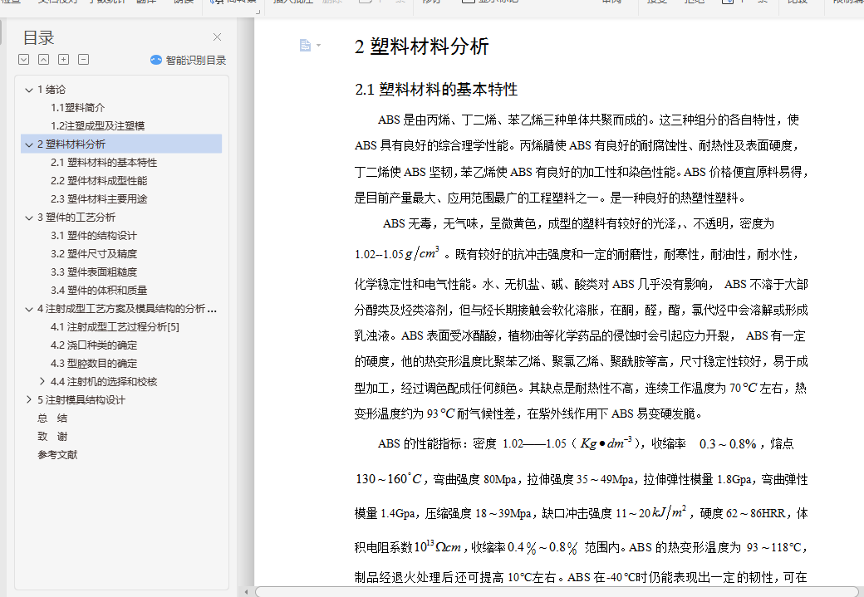
Task: Click the subheading 2.1 塑料材料的基本特性
Action: point(436,89)
